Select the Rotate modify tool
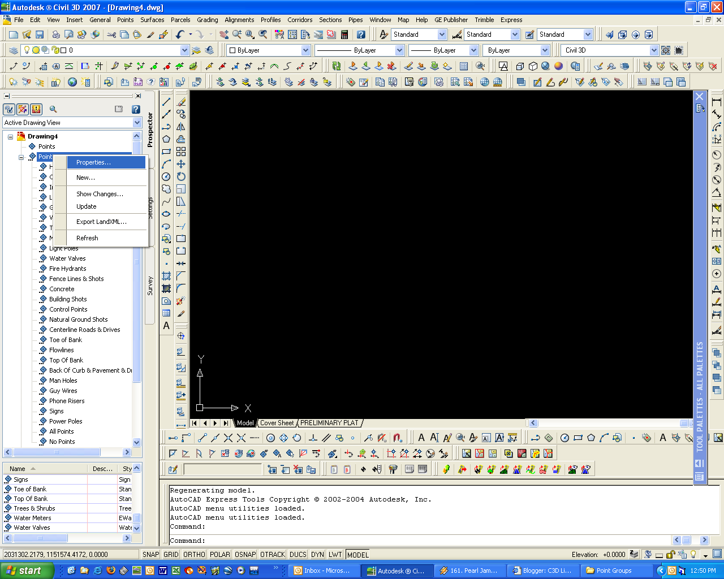 [181, 176]
